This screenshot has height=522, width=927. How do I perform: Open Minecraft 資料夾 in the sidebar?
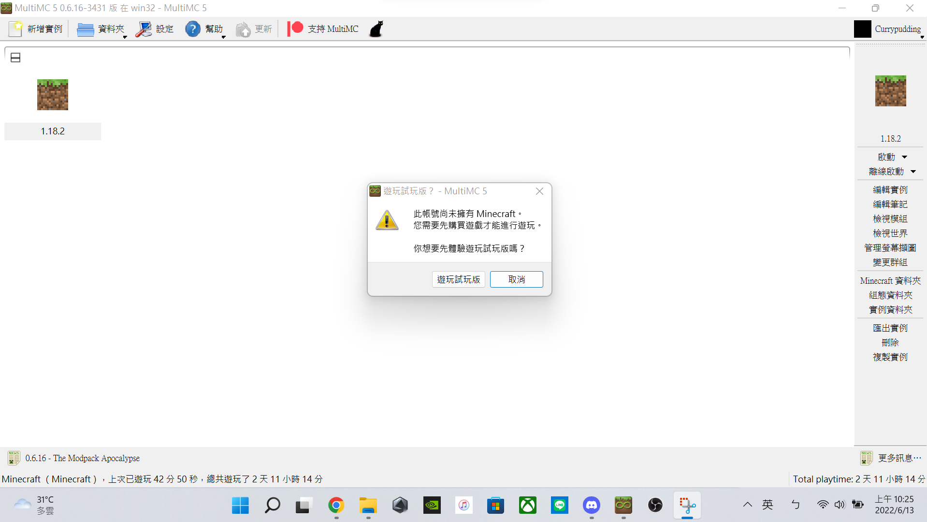pyautogui.click(x=890, y=281)
